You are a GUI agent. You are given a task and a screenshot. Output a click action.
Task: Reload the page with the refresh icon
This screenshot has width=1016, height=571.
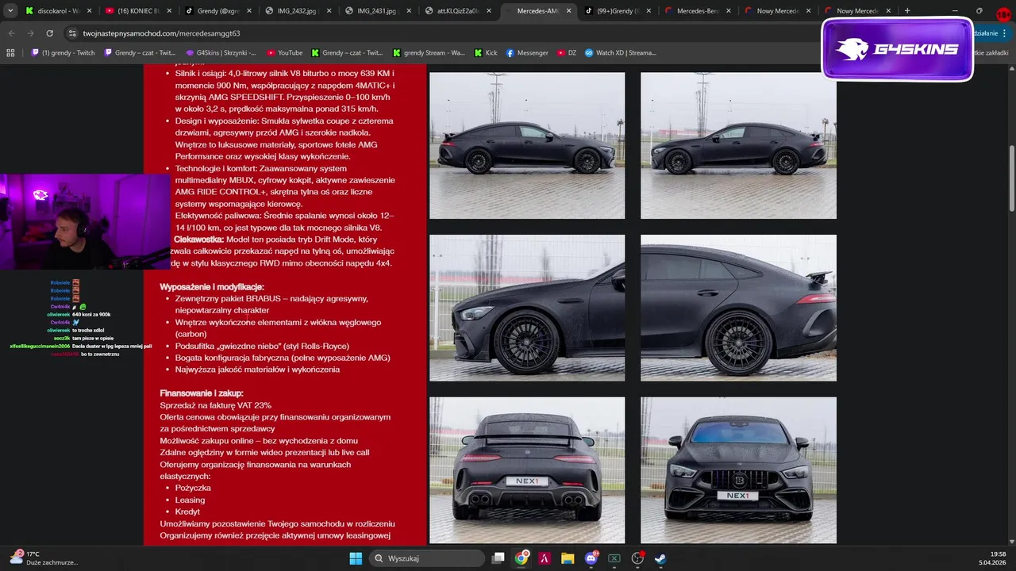click(x=49, y=33)
